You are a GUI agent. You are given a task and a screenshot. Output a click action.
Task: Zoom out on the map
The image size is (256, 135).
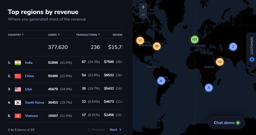pyautogui.click(x=143, y=15)
